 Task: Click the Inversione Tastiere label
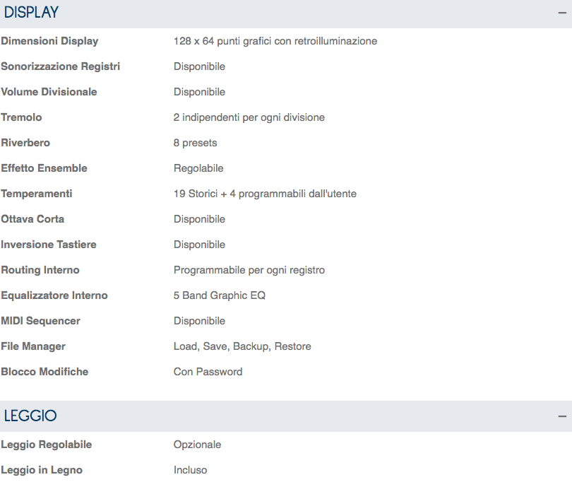[x=49, y=245]
